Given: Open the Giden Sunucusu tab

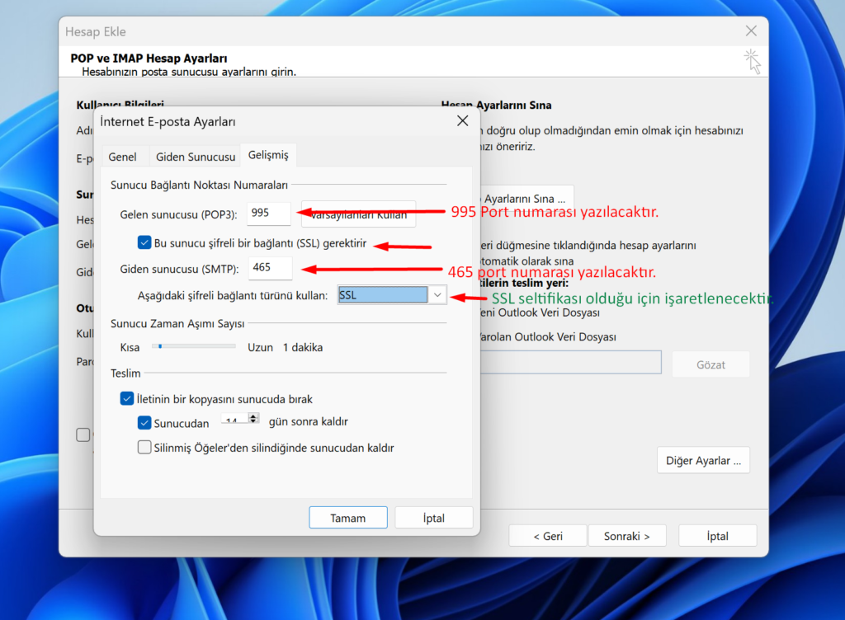Looking at the screenshot, I should tap(196, 157).
